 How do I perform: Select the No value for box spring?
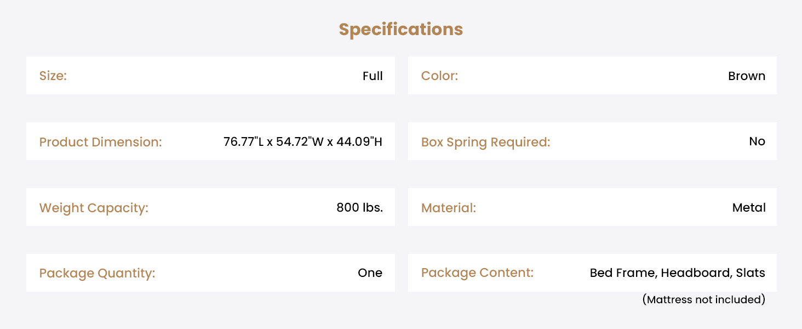click(x=757, y=141)
